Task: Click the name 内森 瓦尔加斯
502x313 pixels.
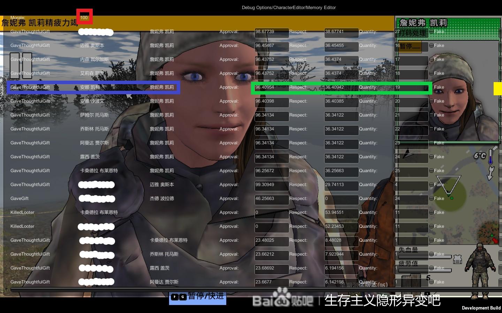Action: 94,59
